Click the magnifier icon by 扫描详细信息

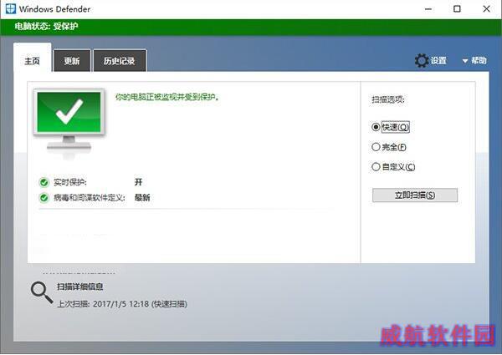42,292
